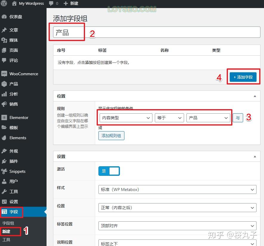Click the 评论 comment icon in sidebar
This screenshot has height=246, width=264.
coord(4,60)
